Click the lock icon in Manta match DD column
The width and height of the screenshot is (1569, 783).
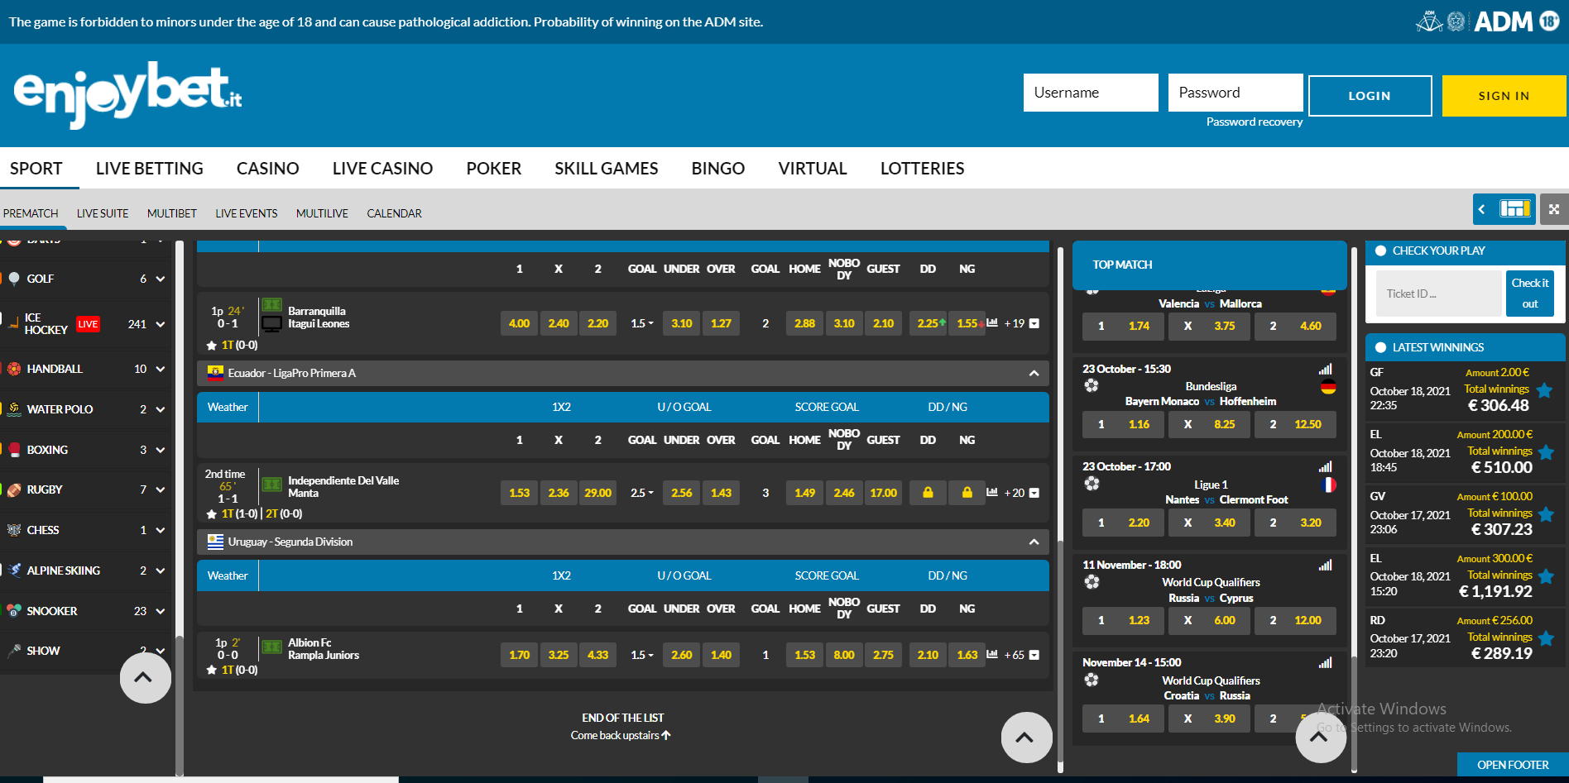pos(927,493)
